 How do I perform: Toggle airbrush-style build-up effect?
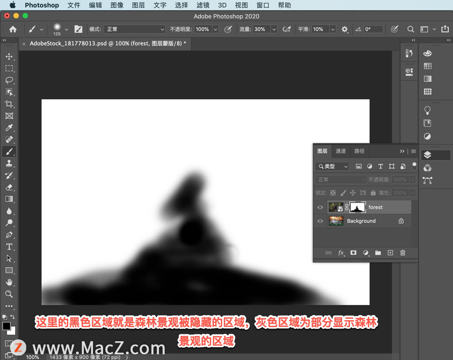[287, 29]
